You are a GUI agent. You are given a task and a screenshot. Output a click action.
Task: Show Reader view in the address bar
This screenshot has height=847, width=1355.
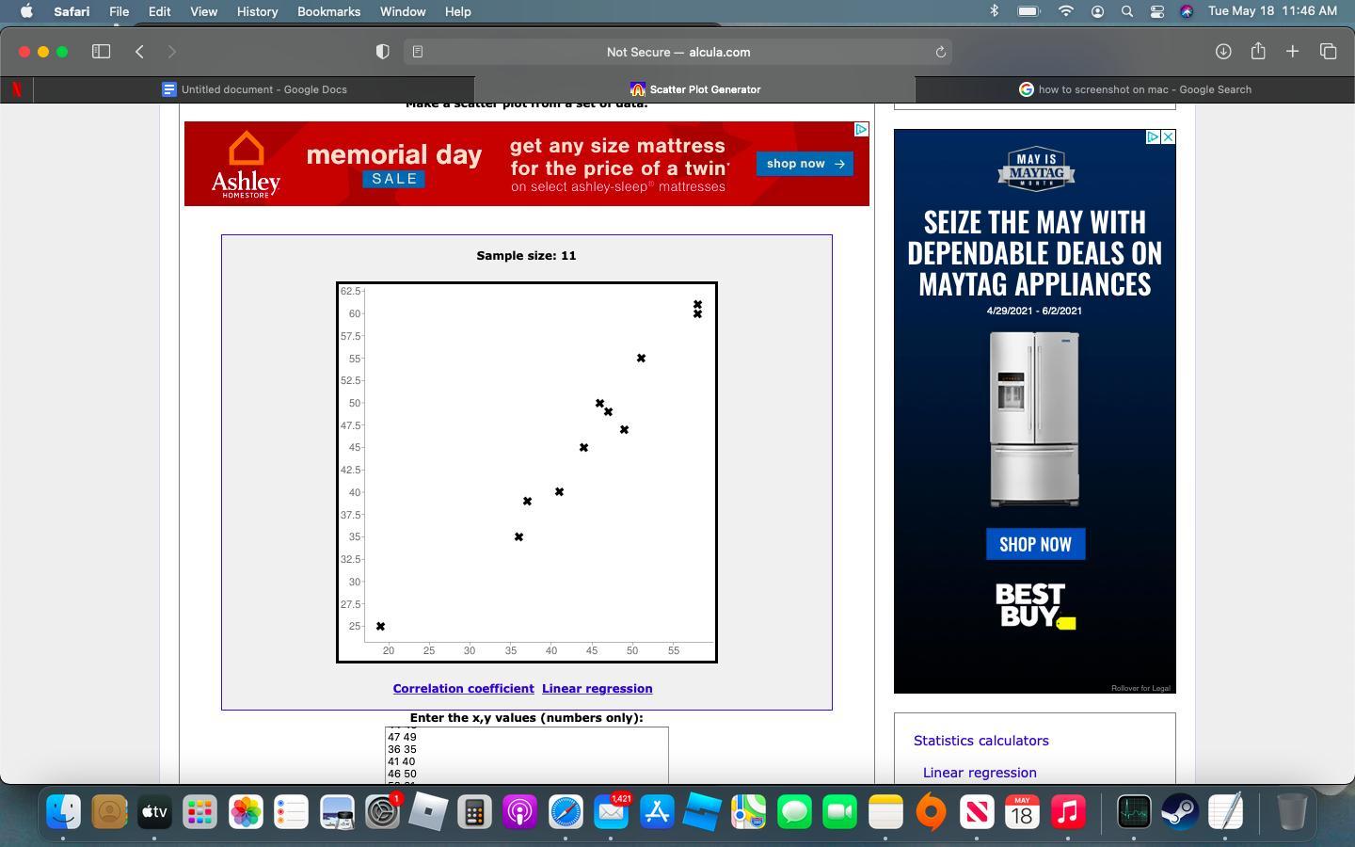tap(418, 52)
